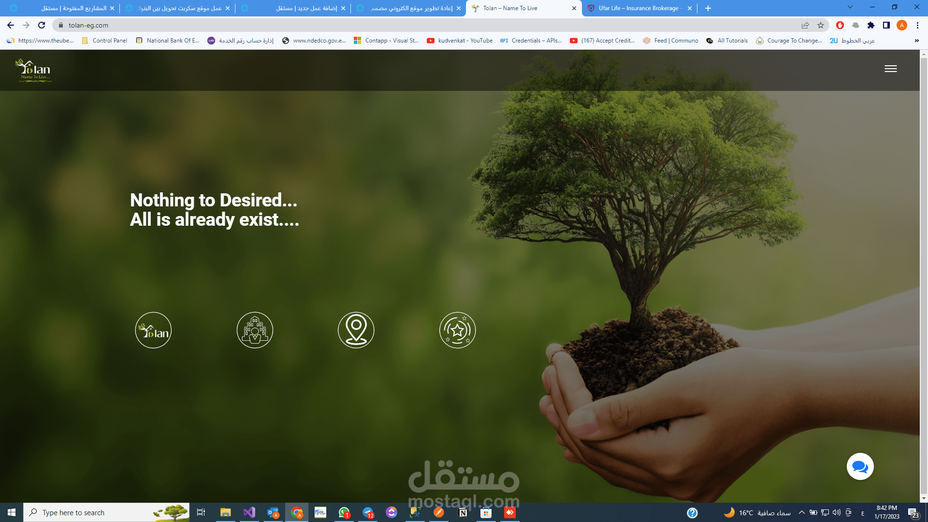The height and width of the screenshot is (522, 928).
Task: Bookmark this page with the star icon
Action: [x=821, y=25]
